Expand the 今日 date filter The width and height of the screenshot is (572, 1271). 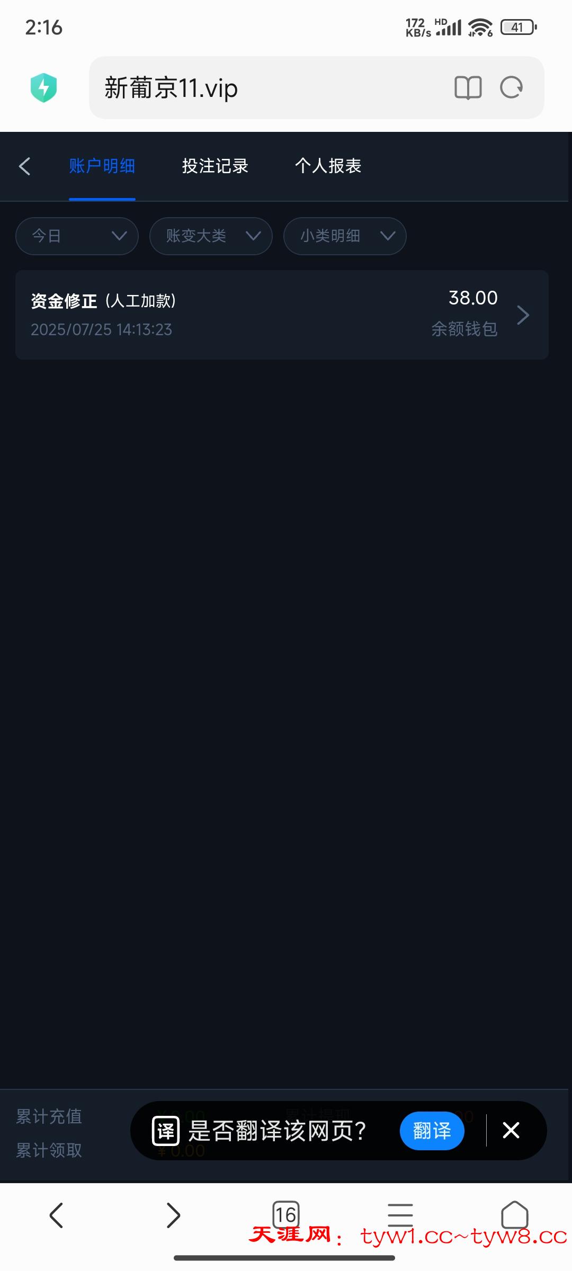coord(77,236)
